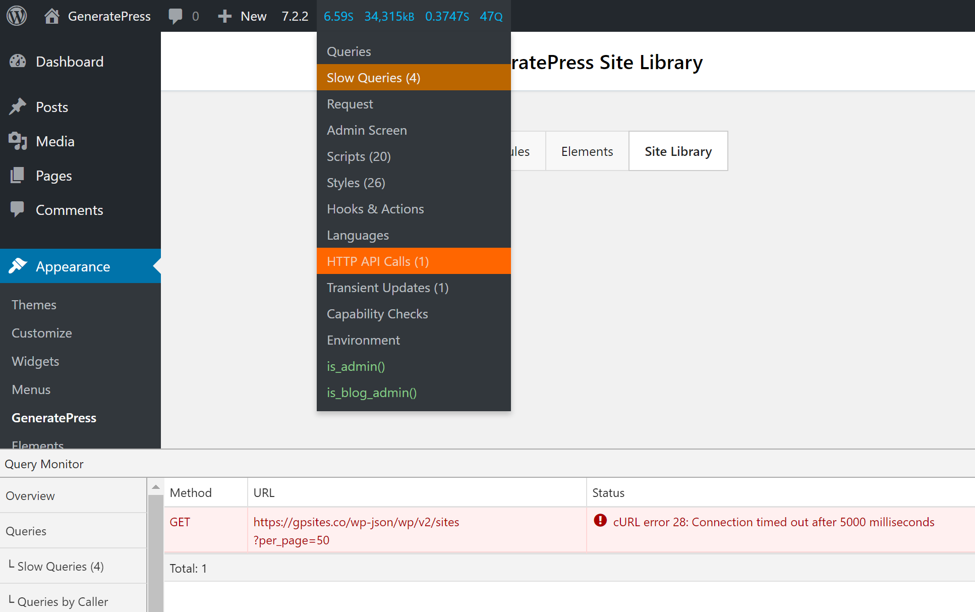The image size is (975, 612).
Task: Select Environment in dropdown menu
Action: click(x=414, y=340)
